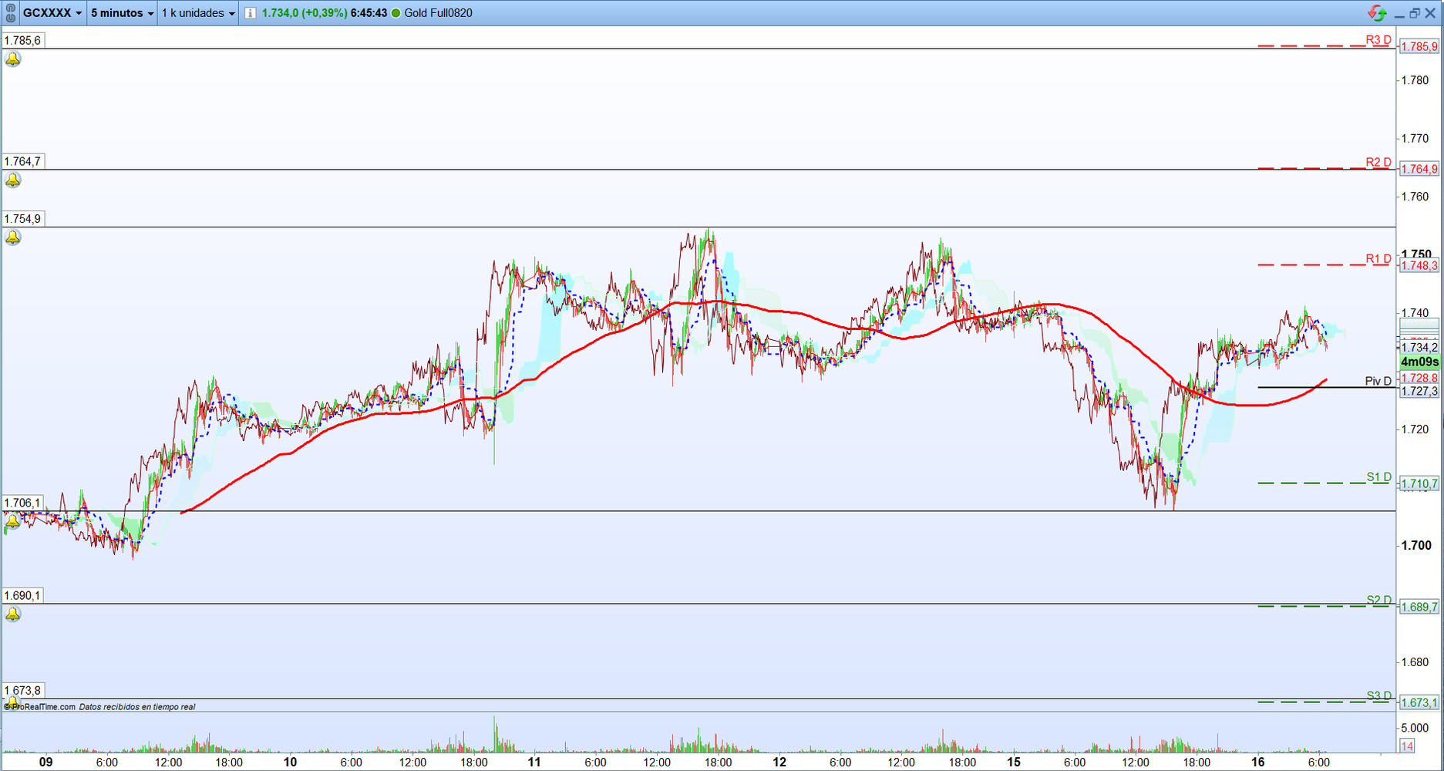Screen dimensions: 1444x771
Task: Click the R1 D pivot label
Action: pos(1378,258)
